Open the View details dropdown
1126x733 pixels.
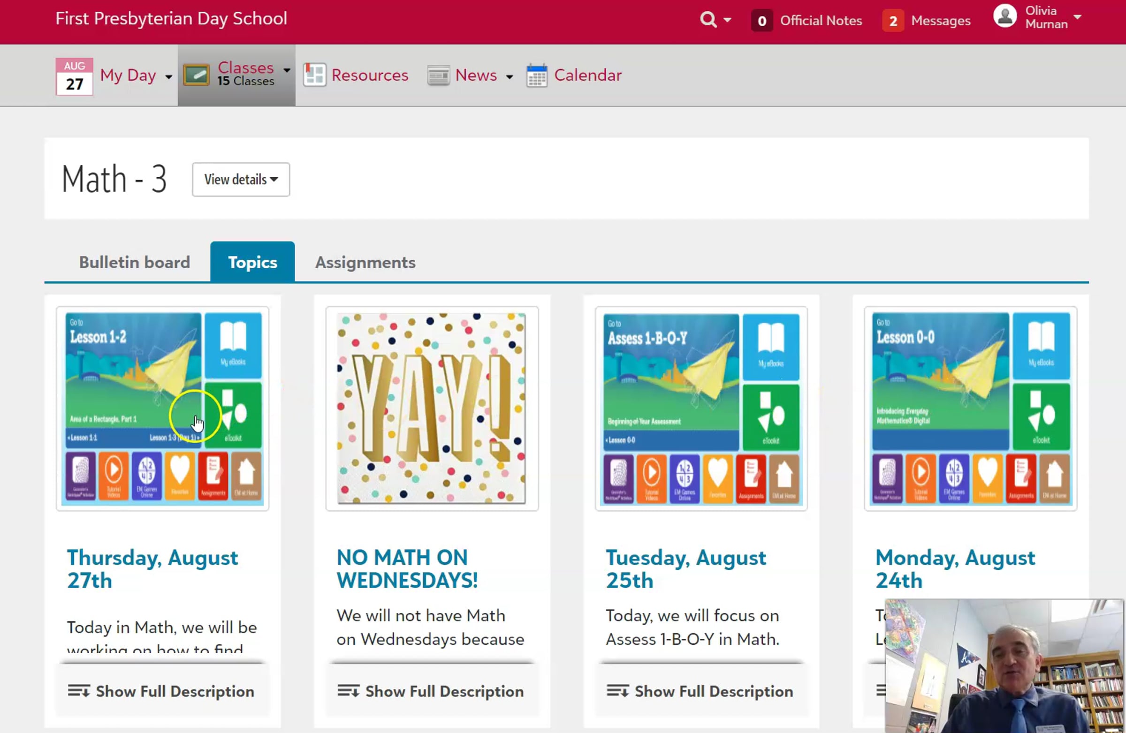(241, 180)
